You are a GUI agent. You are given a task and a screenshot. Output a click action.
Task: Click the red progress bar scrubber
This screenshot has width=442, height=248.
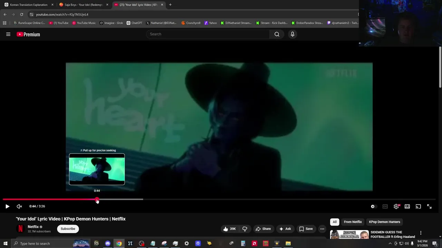tap(97, 199)
